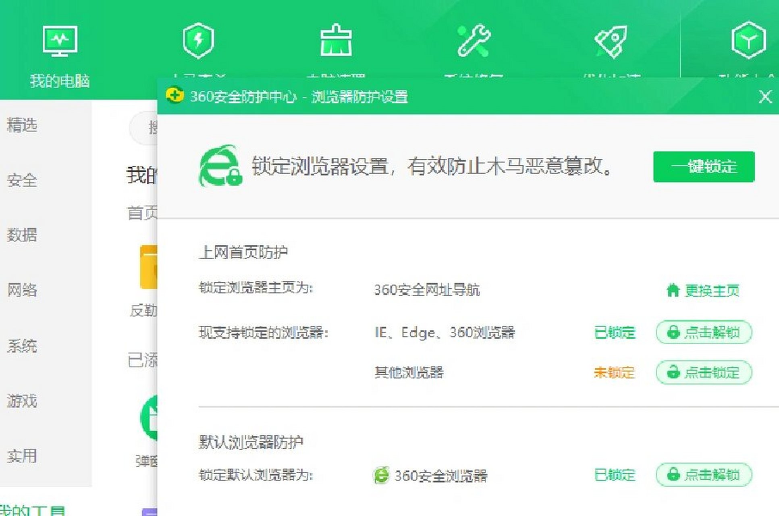Click the green round tool icon

pyautogui.click(x=149, y=418)
